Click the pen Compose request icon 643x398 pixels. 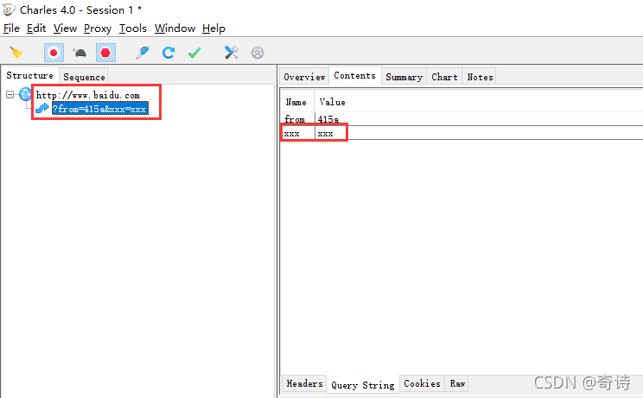[143, 53]
